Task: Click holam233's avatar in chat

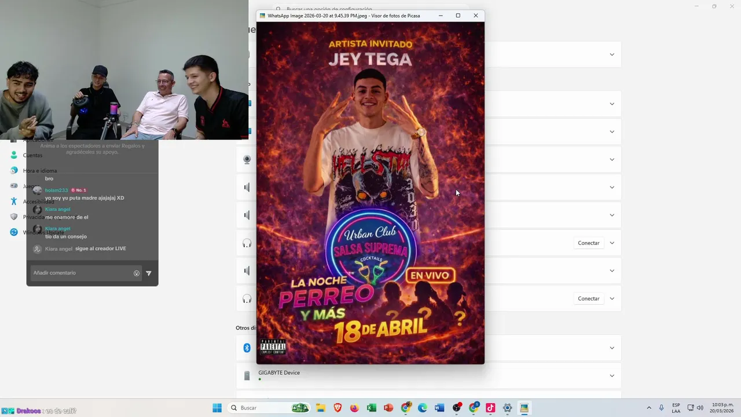Action: coord(38,191)
